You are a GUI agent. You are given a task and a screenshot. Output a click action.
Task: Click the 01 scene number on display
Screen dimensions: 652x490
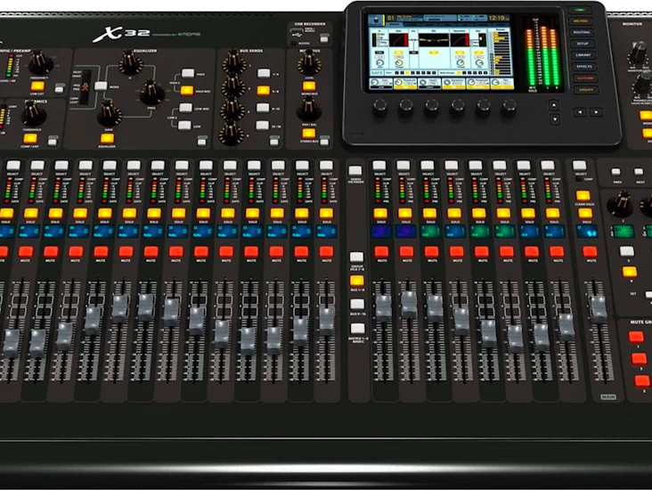point(390,18)
